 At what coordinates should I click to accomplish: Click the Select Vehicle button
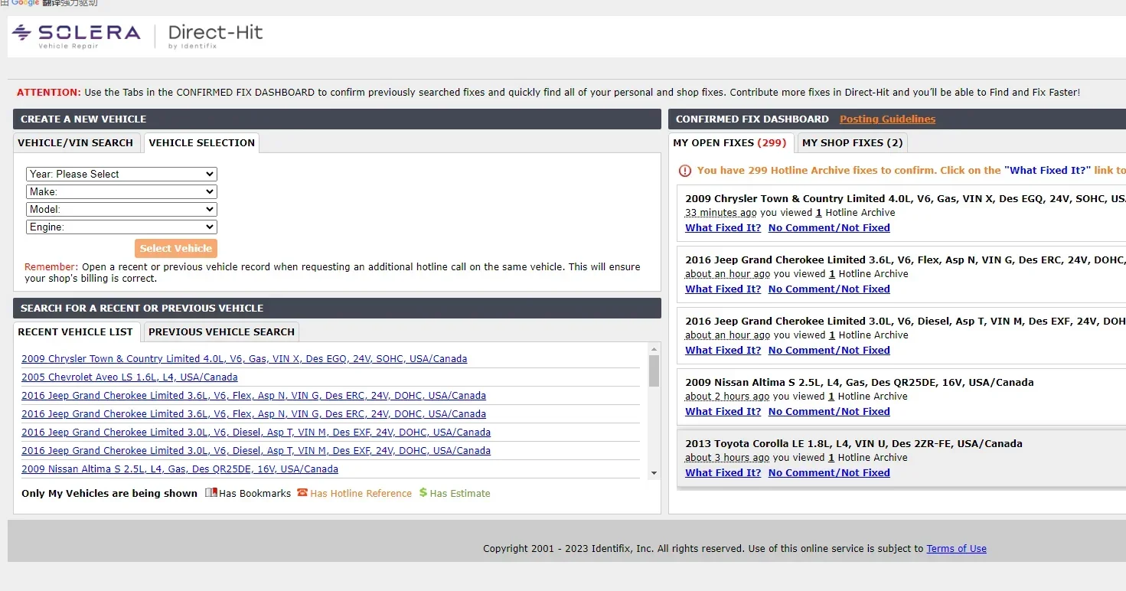coord(176,248)
